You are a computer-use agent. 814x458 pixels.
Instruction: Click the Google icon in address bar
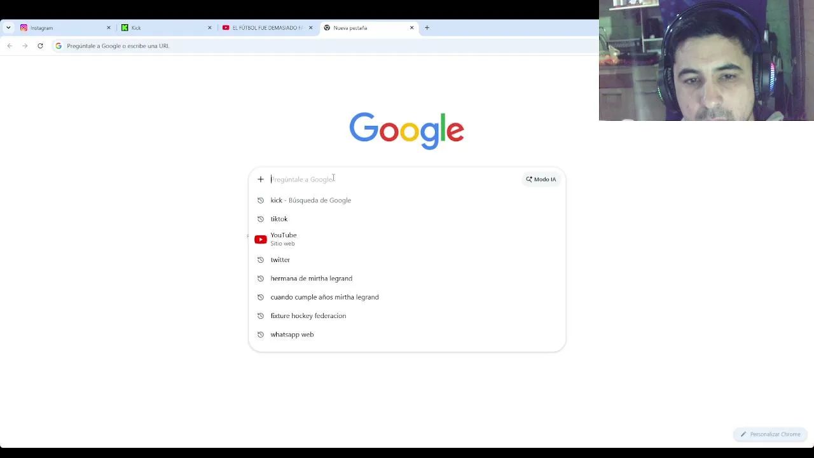[x=59, y=46]
